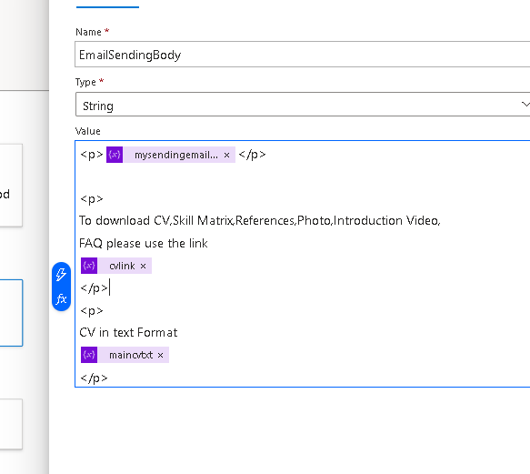Open expression editor via fx icon

coord(61,298)
